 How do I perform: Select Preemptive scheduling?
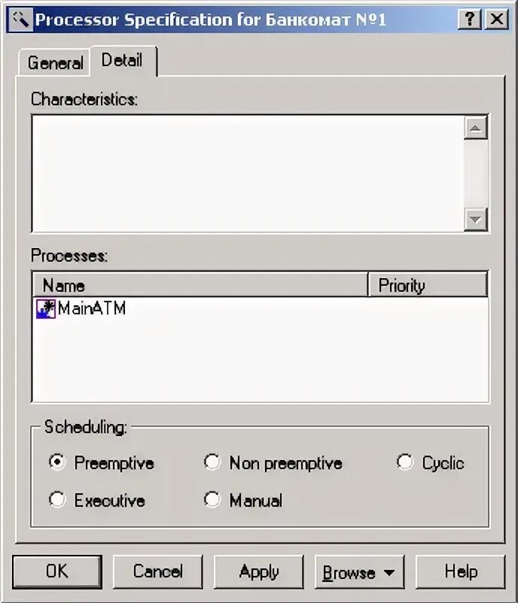coord(57,462)
